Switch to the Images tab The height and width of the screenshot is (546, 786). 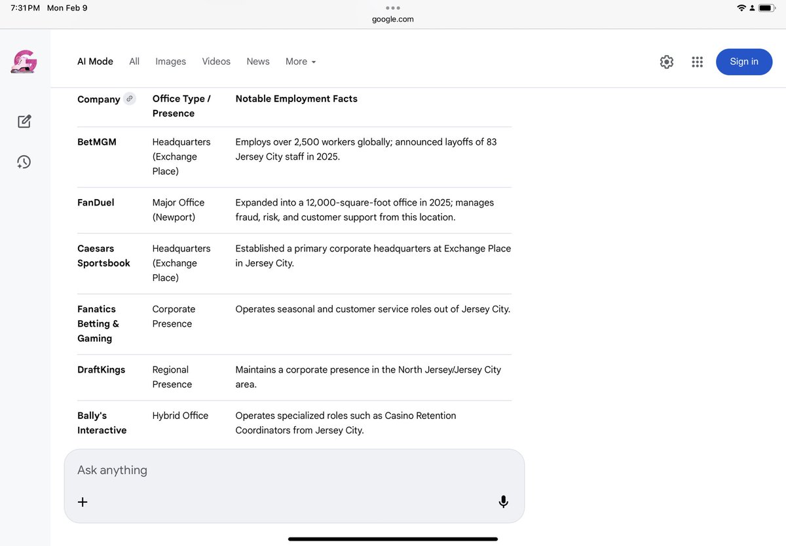(170, 62)
